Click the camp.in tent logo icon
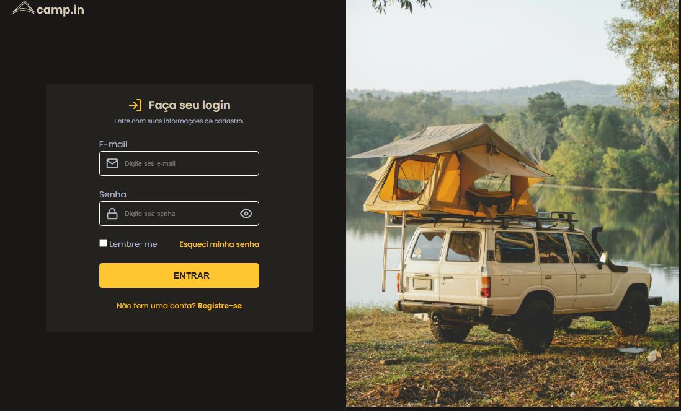Viewport: 681px width, 411px height. tap(24, 7)
